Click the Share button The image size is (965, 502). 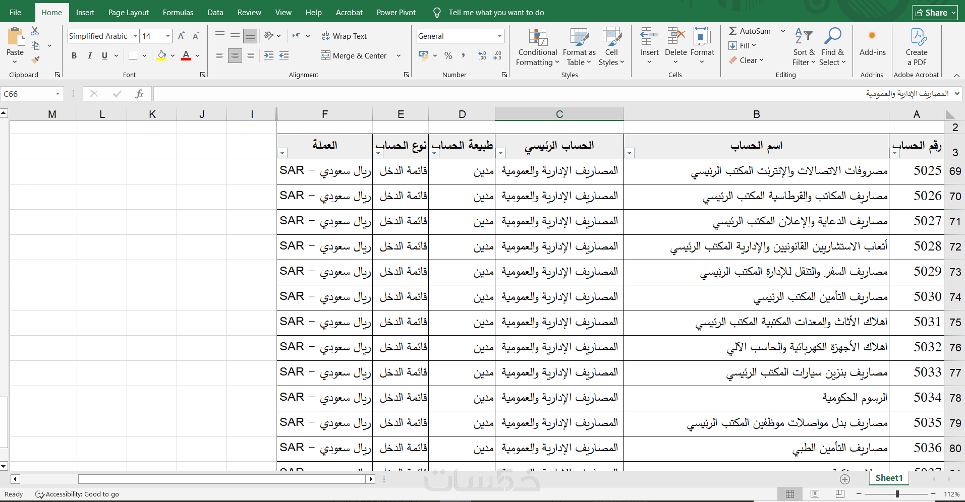point(935,13)
